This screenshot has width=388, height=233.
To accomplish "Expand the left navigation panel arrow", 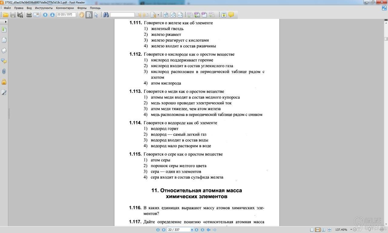I will [x=6, y=22].
